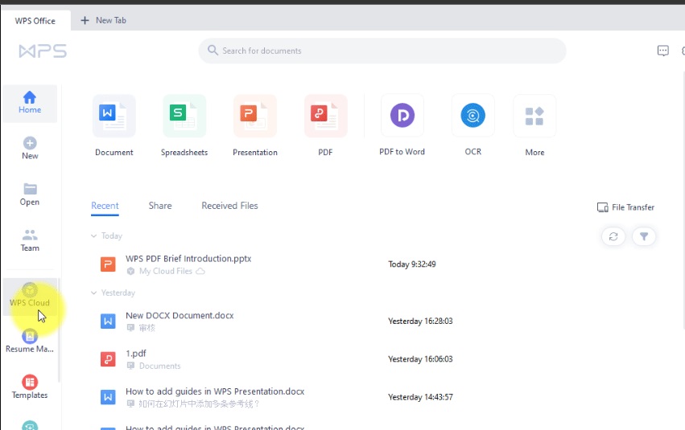
Task: Switch to the Share tab
Action: point(160,206)
